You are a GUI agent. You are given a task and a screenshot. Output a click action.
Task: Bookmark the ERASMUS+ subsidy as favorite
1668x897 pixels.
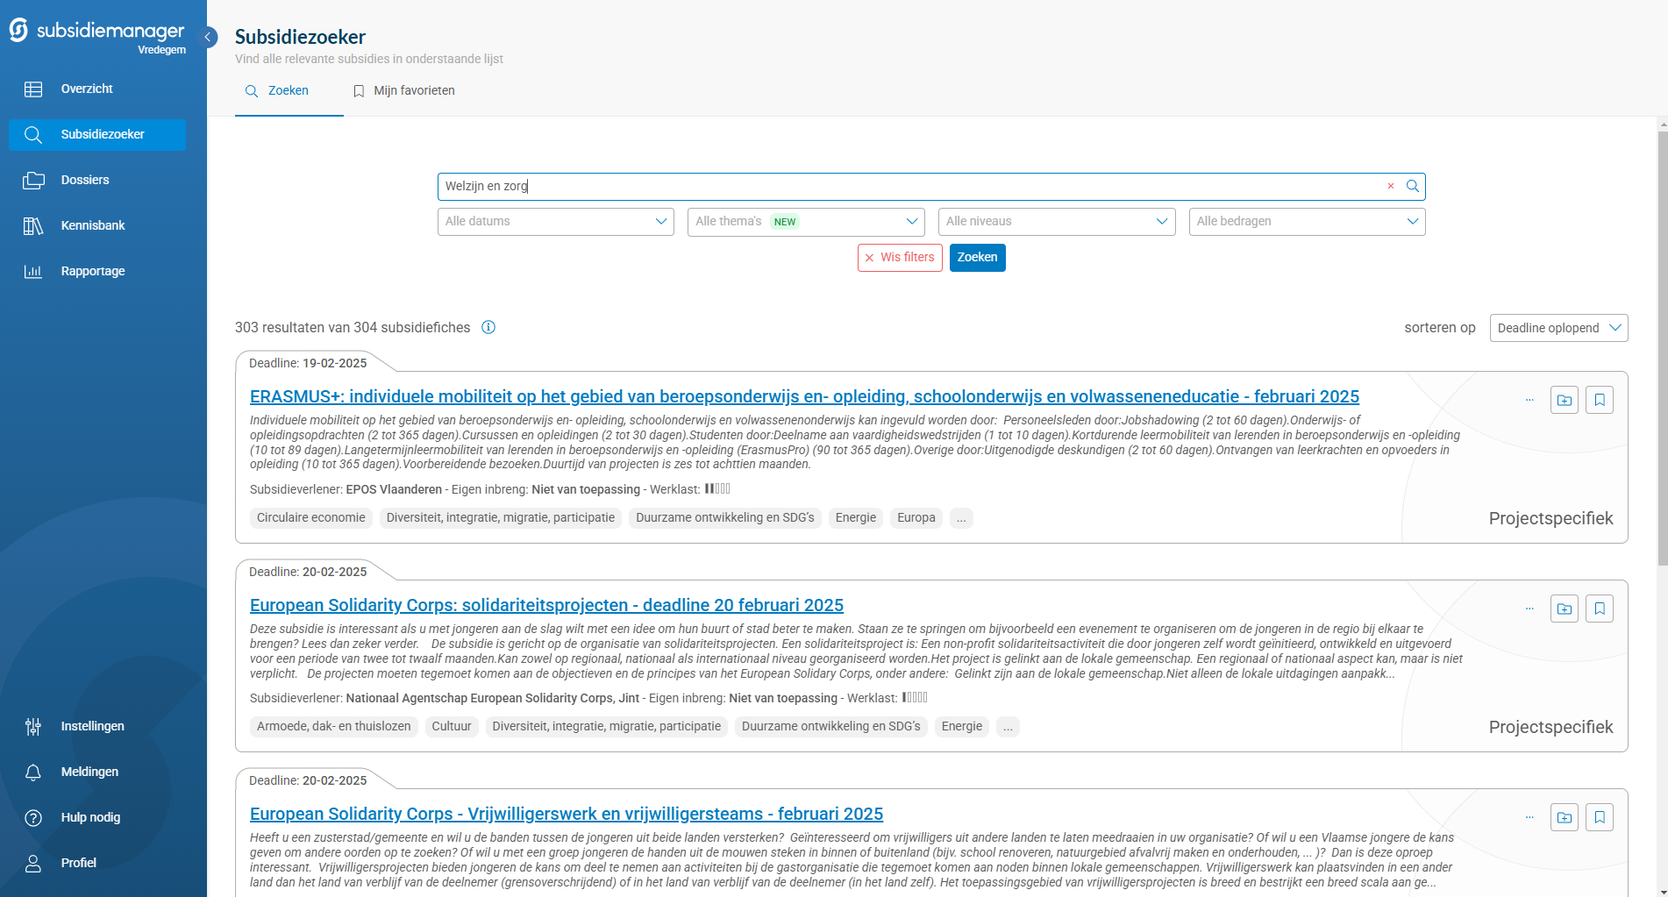click(1600, 400)
